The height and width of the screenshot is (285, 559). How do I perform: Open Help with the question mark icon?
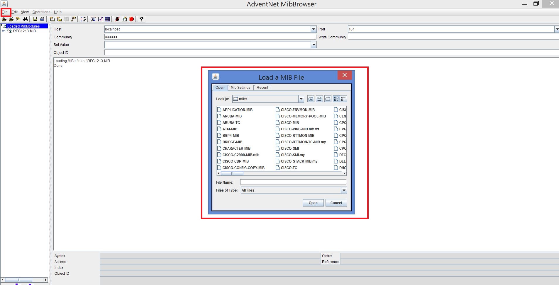141,19
